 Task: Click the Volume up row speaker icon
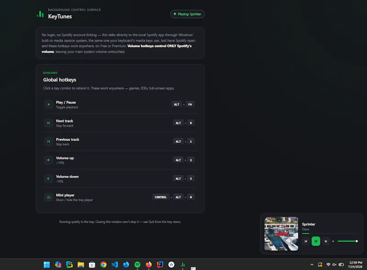click(49, 160)
